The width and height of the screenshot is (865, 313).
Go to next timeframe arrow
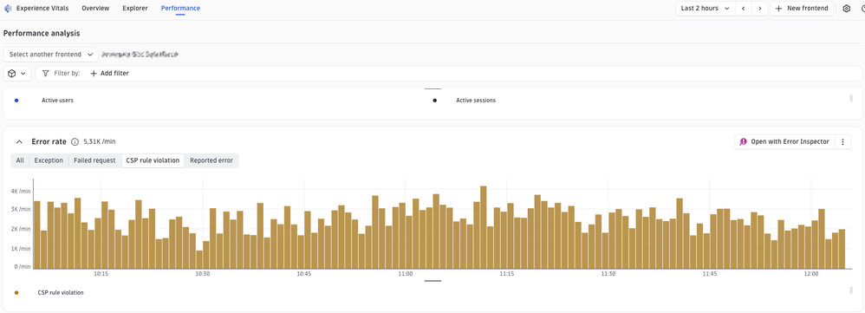pyautogui.click(x=760, y=9)
